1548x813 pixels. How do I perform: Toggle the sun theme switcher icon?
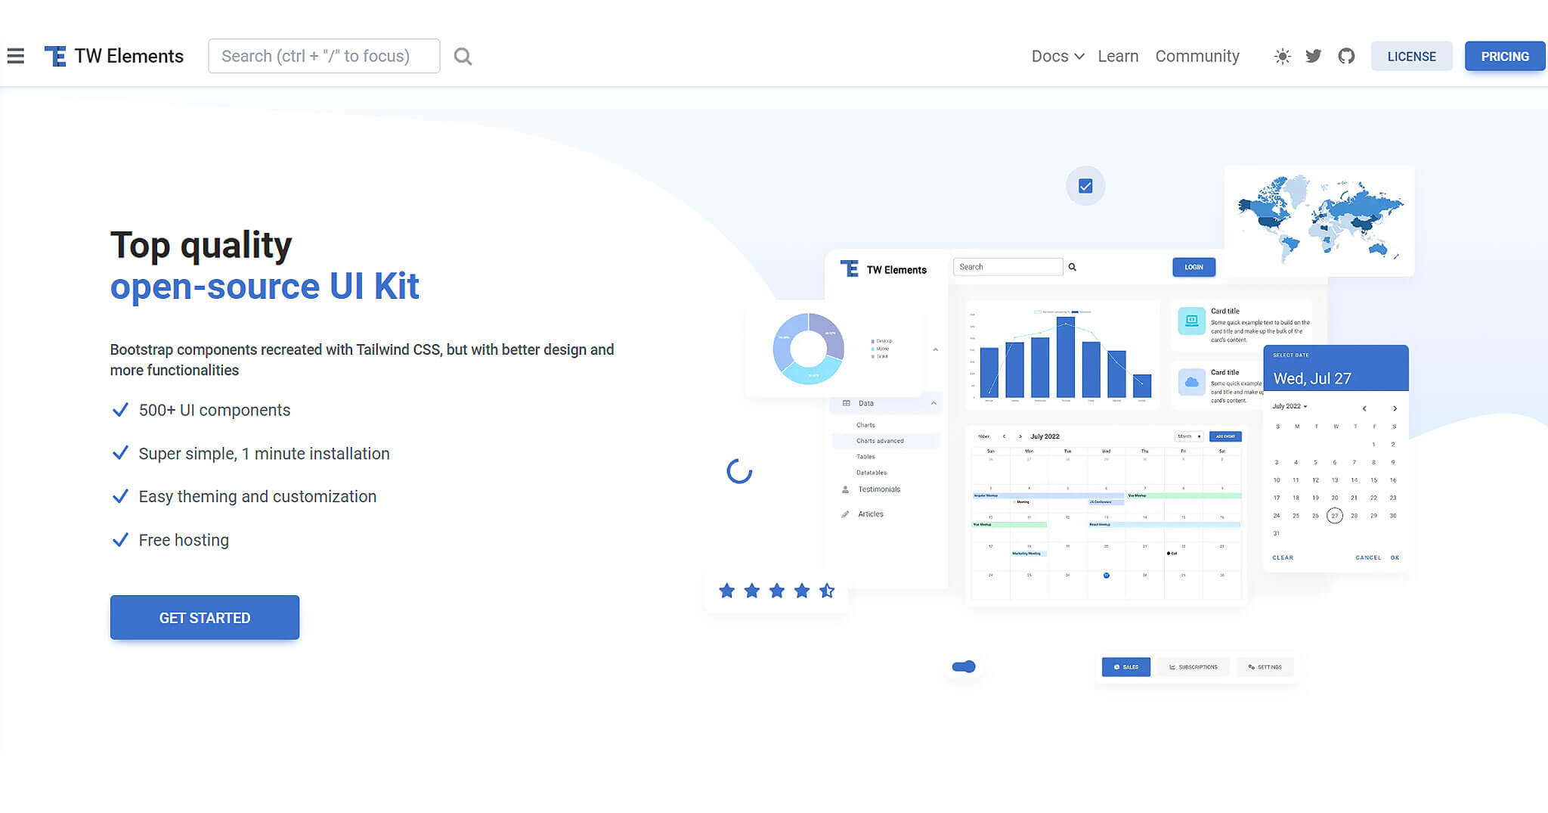click(1282, 56)
